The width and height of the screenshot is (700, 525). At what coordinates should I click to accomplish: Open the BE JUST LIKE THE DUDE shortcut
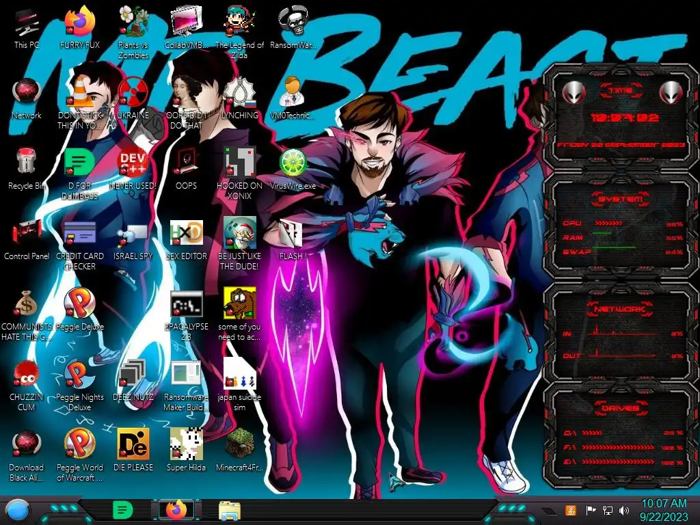coord(239,244)
